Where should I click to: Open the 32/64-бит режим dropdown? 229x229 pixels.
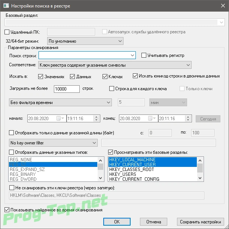click(85, 41)
